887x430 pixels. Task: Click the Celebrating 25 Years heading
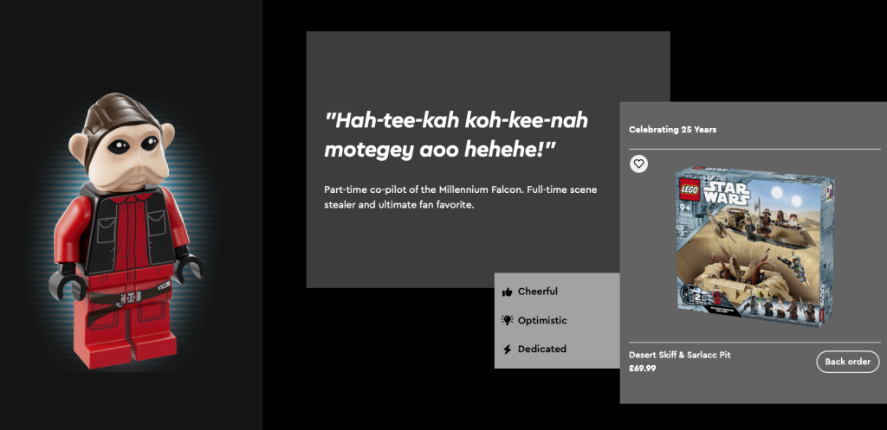672,130
